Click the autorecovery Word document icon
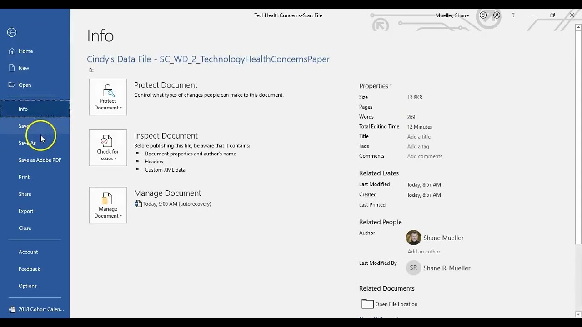The image size is (582, 327). 138,204
